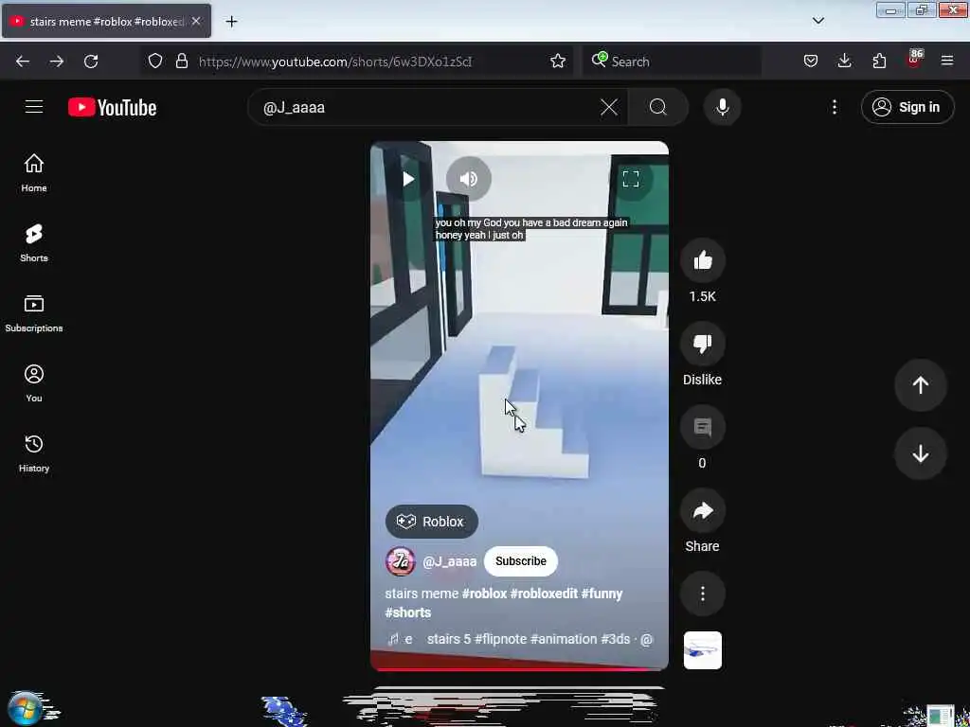Open the comments for this Short
This screenshot has height=727, width=970.
pyautogui.click(x=703, y=427)
